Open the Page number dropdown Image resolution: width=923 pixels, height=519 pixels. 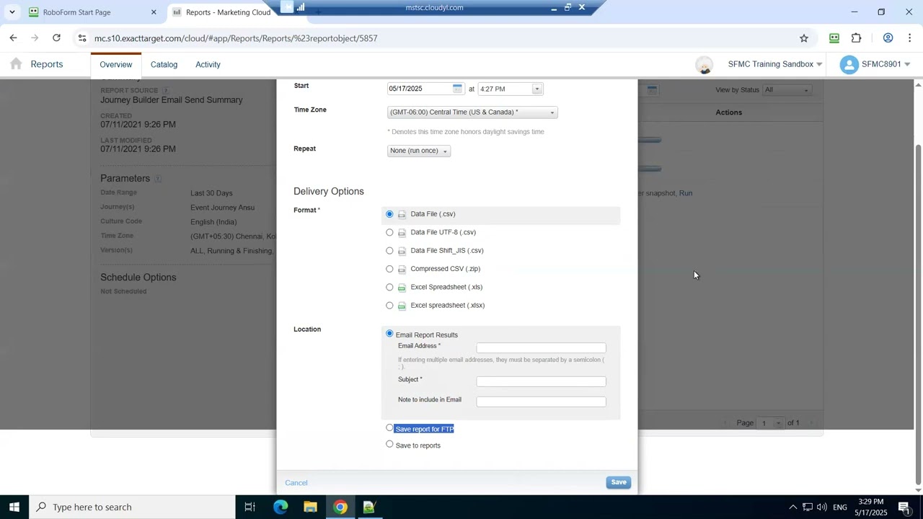pos(771,423)
